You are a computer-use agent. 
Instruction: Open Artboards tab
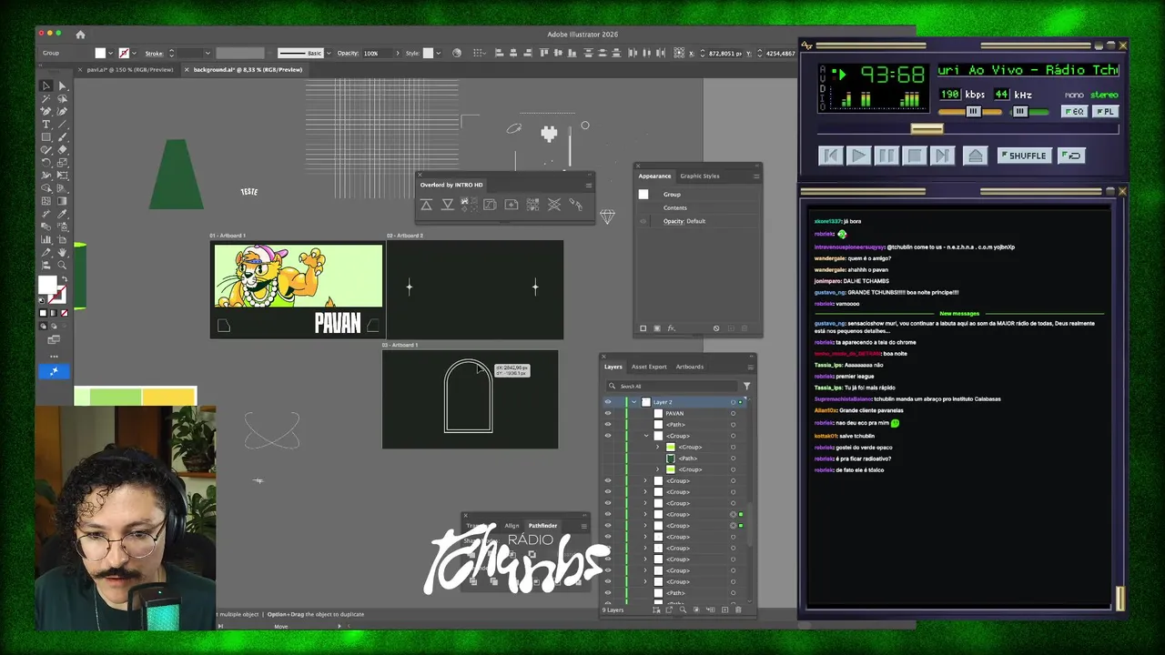point(690,367)
